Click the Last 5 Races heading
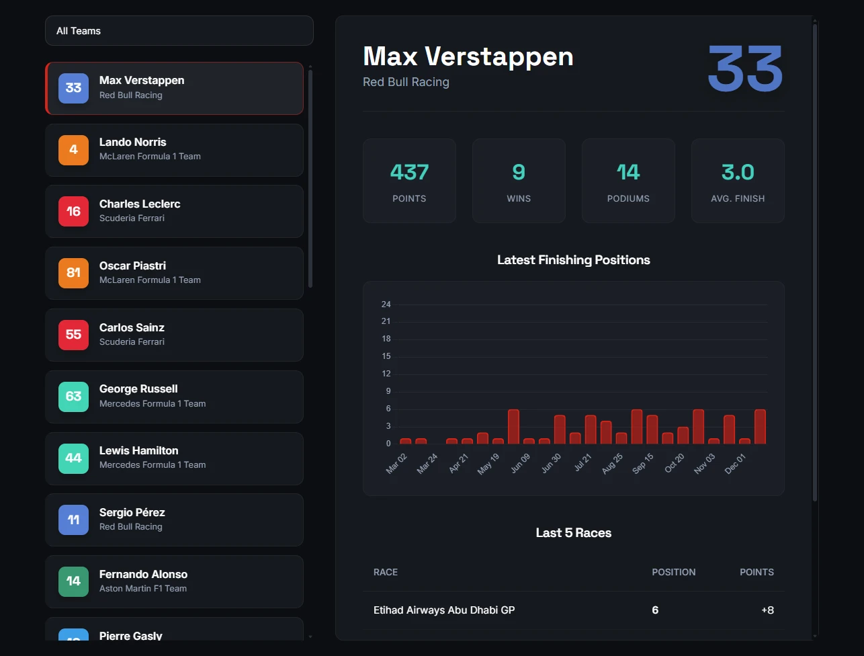This screenshot has height=656, width=864. [574, 533]
